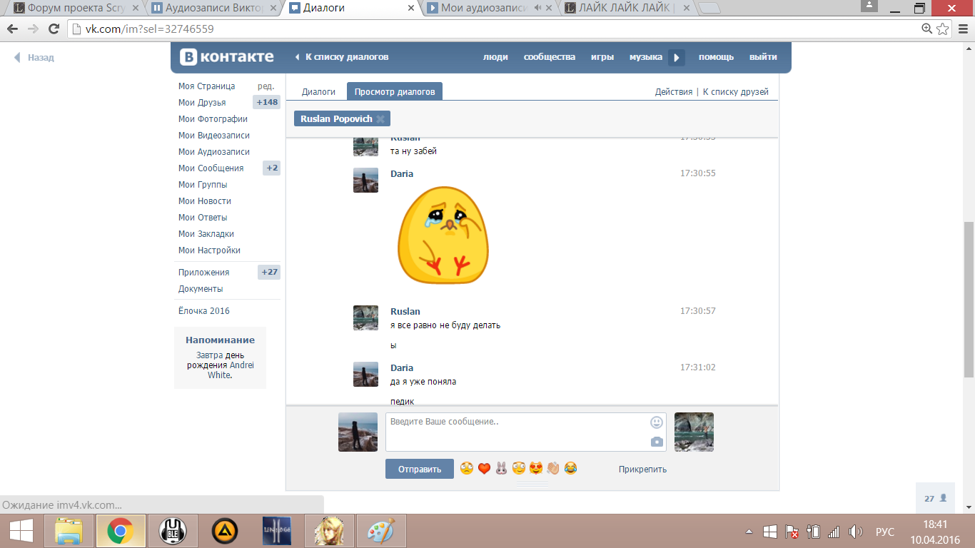The width and height of the screenshot is (975, 548).
Task: Go back via К списку диалогов
Action: (x=342, y=57)
